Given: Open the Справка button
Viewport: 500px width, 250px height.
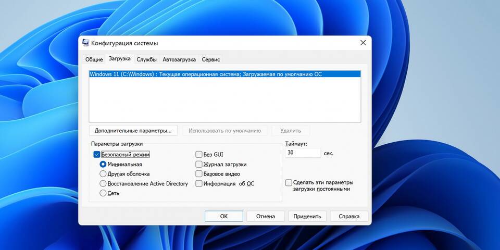Looking at the screenshot, I should tap(349, 216).
